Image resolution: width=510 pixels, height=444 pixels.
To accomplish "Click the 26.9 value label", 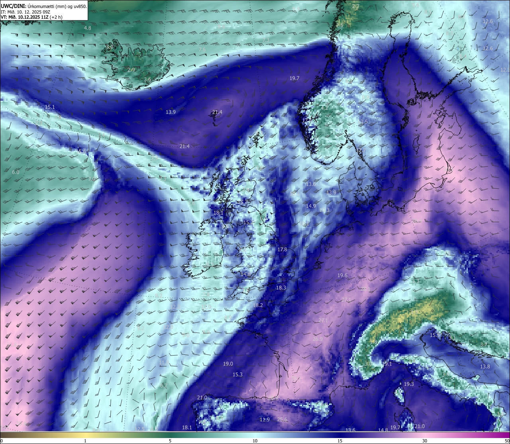I will tap(318, 339).
